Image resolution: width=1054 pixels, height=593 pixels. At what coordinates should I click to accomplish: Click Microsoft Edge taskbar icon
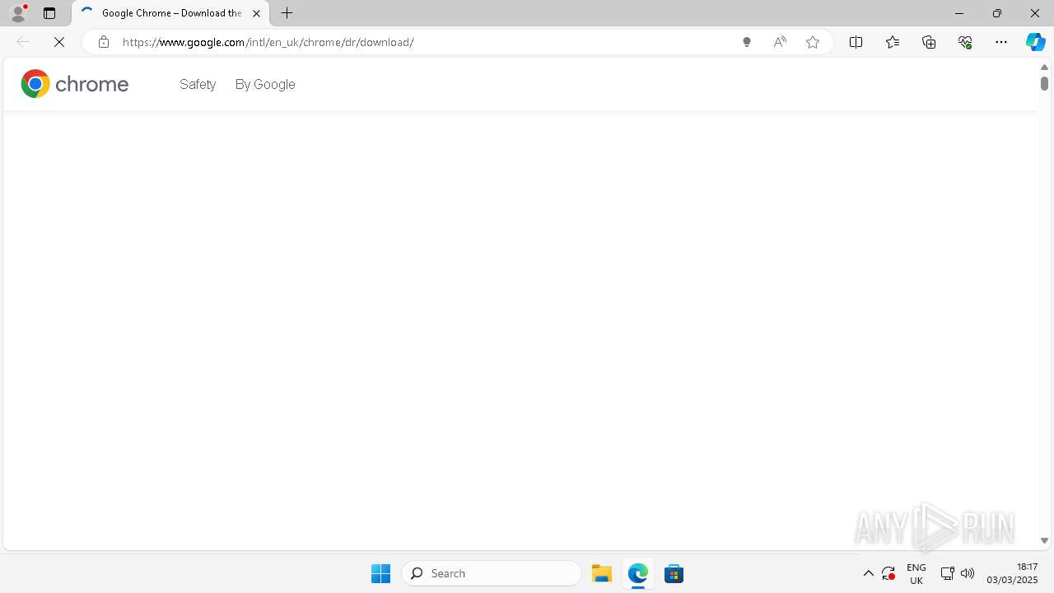(637, 573)
